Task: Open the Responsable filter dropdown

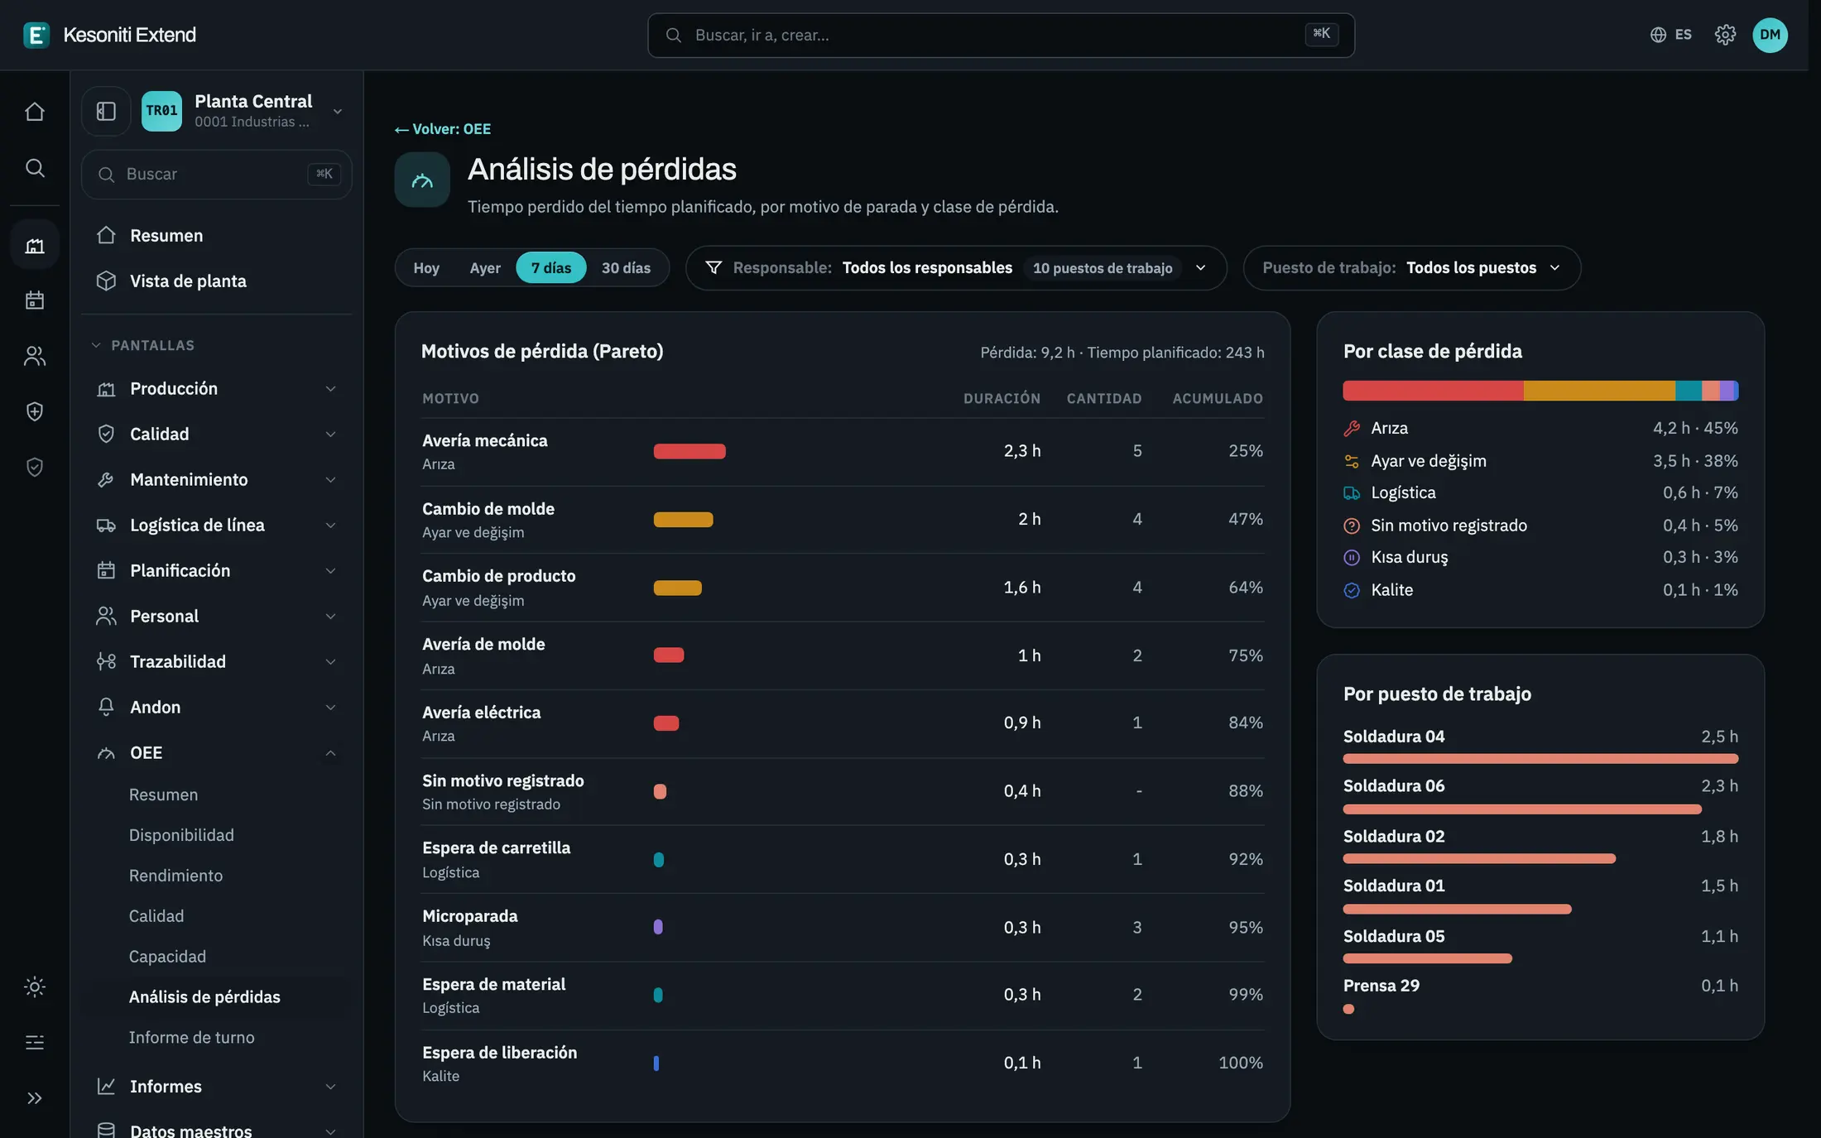Action: click(x=956, y=268)
